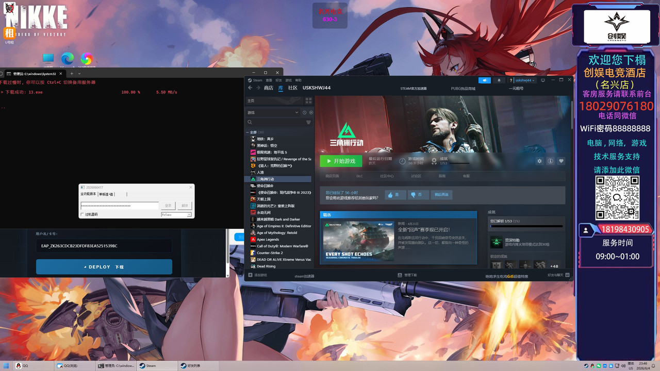
Task: Open the usksshwj44 account dropdown
Action: (x=525, y=80)
